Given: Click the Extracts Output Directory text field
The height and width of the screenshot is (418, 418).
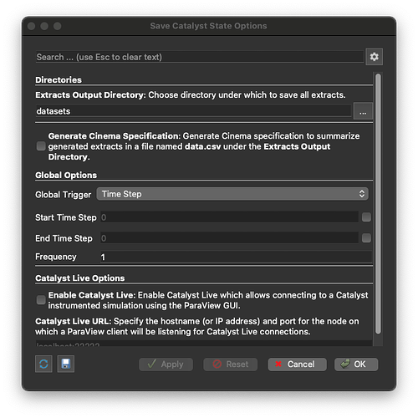Looking at the screenshot, I should pos(193,111).
